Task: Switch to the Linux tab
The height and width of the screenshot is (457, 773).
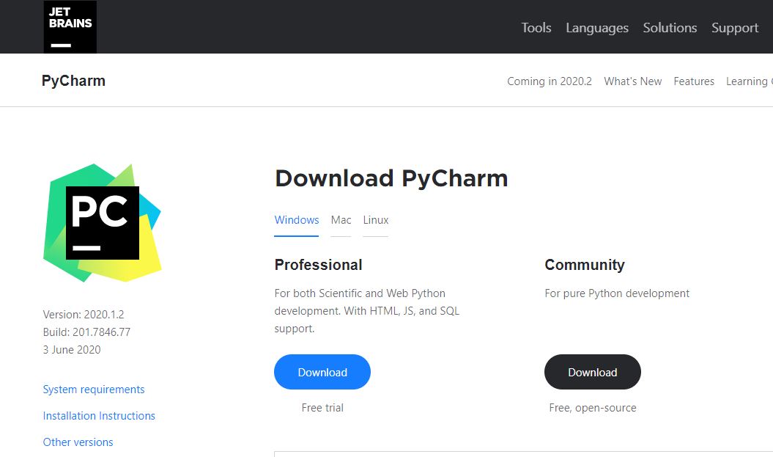Action: pos(376,220)
